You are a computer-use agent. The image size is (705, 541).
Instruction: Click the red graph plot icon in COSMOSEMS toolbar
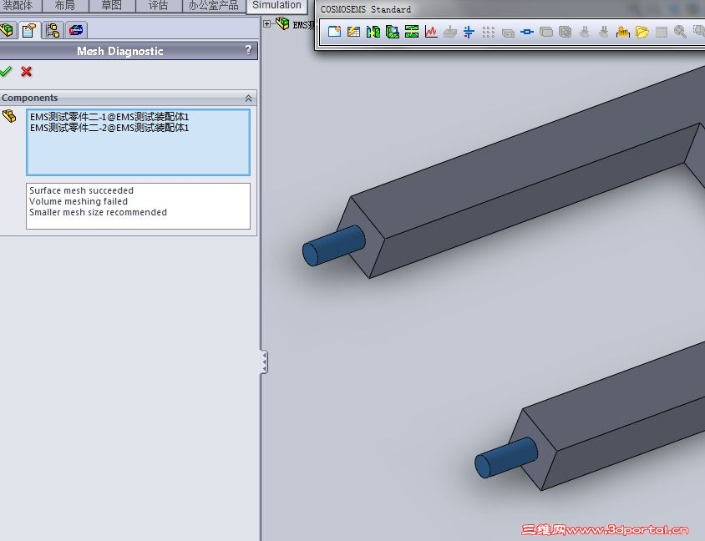431,32
